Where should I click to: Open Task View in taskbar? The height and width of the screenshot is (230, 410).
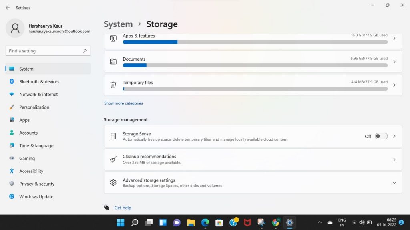[149, 223]
